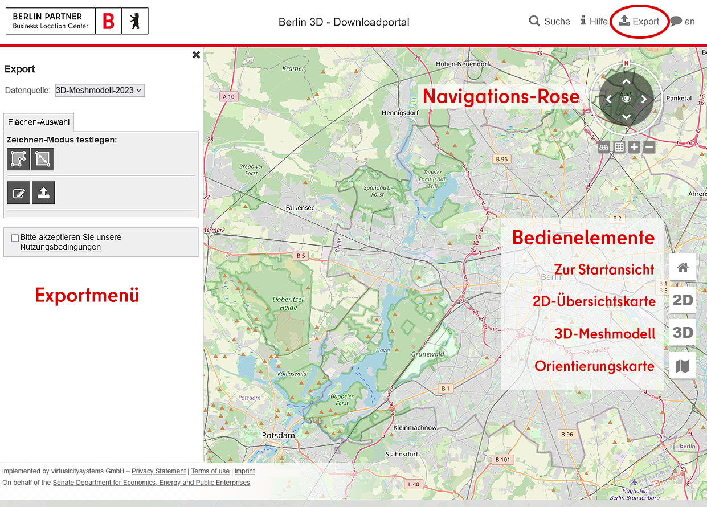Select the polygon drawing mode icon
Screen dimensions: 707x507
pyautogui.click(x=18, y=159)
